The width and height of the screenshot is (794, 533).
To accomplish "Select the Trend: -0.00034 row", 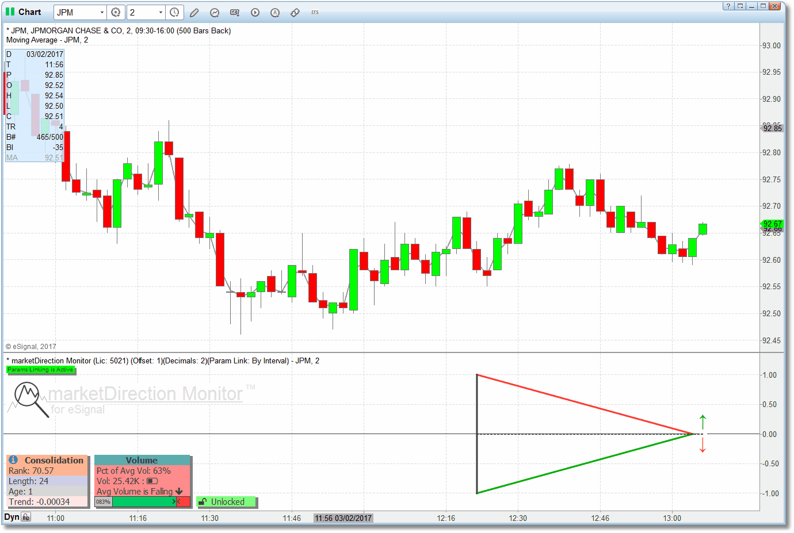I will point(47,502).
